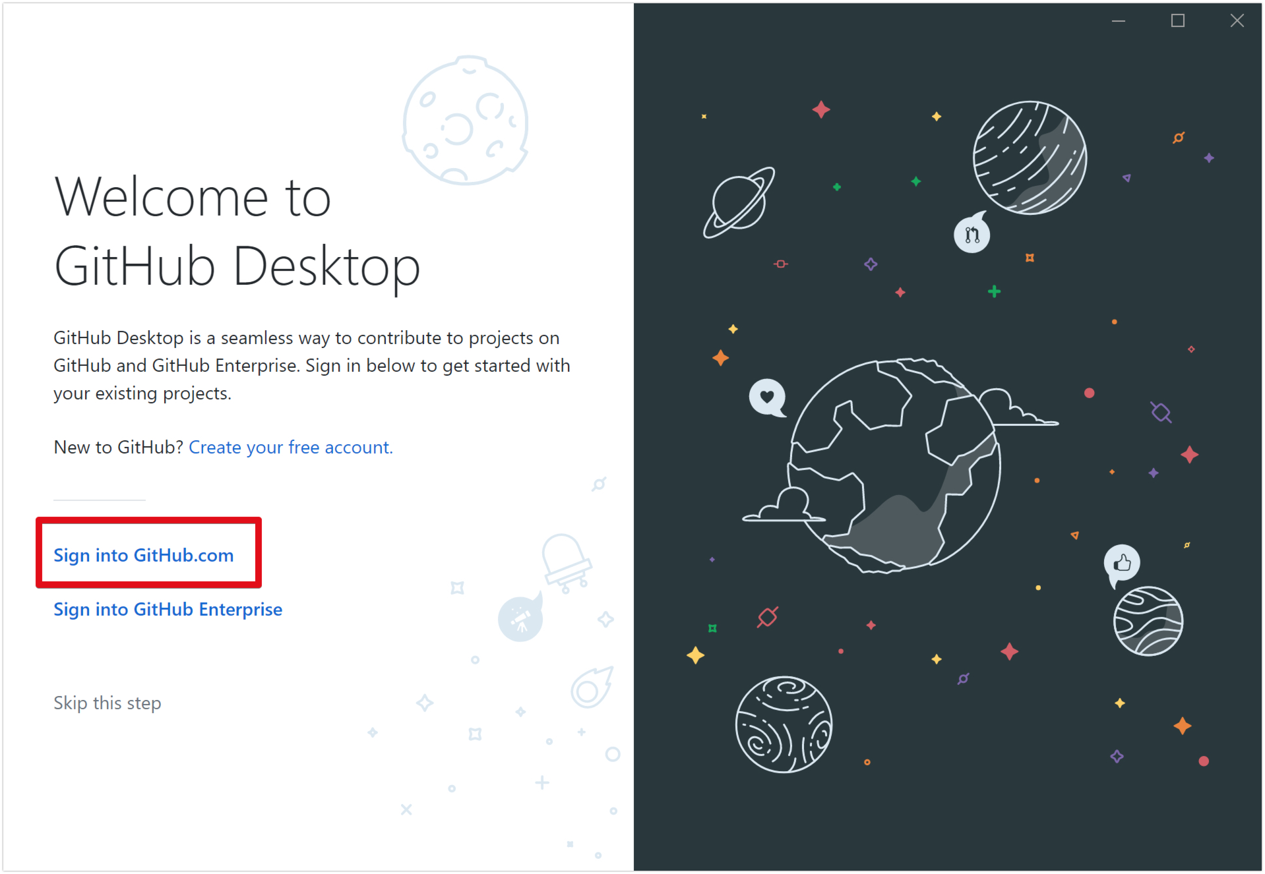Screen dimensions: 1265x874
Task: Click the pull request speech bubble icon
Action: 972,234
